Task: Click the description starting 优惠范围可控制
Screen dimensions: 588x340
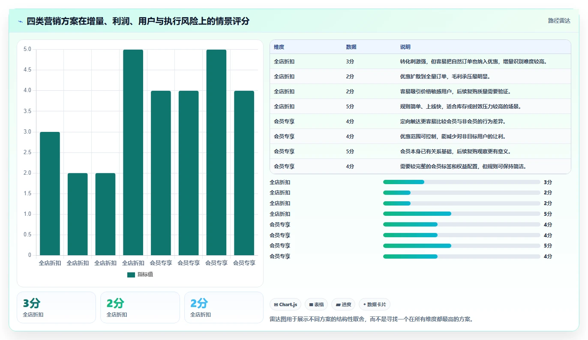Action: pyautogui.click(x=453, y=137)
